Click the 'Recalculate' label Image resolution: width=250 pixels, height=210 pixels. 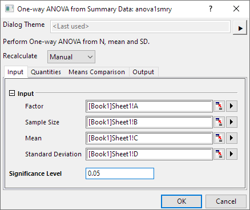tap(20, 56)
